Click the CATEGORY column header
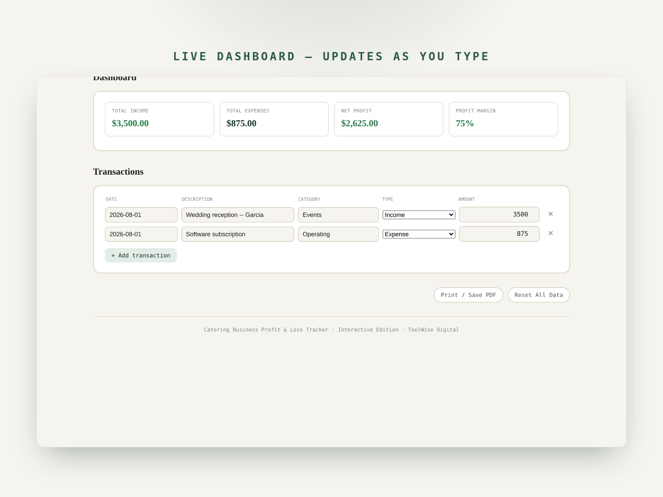The width and height of the screenshot is (663, 497). coord(309,199)
